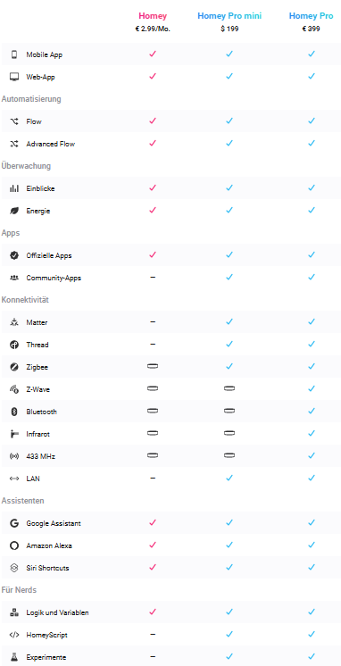341x666 pixels.
Task: Click the Flow checkmark in Homey column
Action: (153, 121)
